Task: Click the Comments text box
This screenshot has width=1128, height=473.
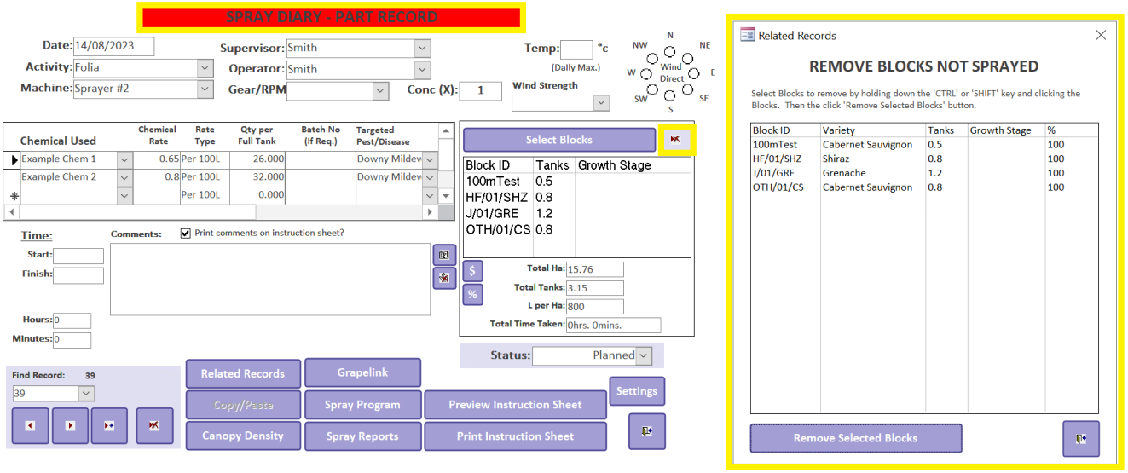Action: click(x=270, y=279)
